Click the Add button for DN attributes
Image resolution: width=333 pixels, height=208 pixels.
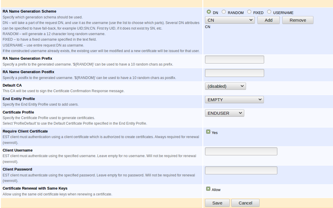tap(268, 20)
